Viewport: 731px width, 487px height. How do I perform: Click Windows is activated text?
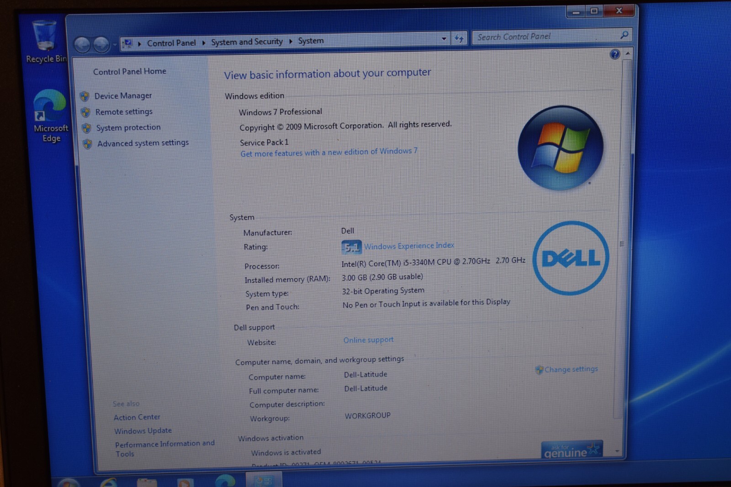click(286, 452)
